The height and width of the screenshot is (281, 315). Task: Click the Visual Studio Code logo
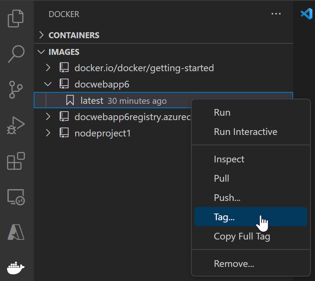[306, 14]
